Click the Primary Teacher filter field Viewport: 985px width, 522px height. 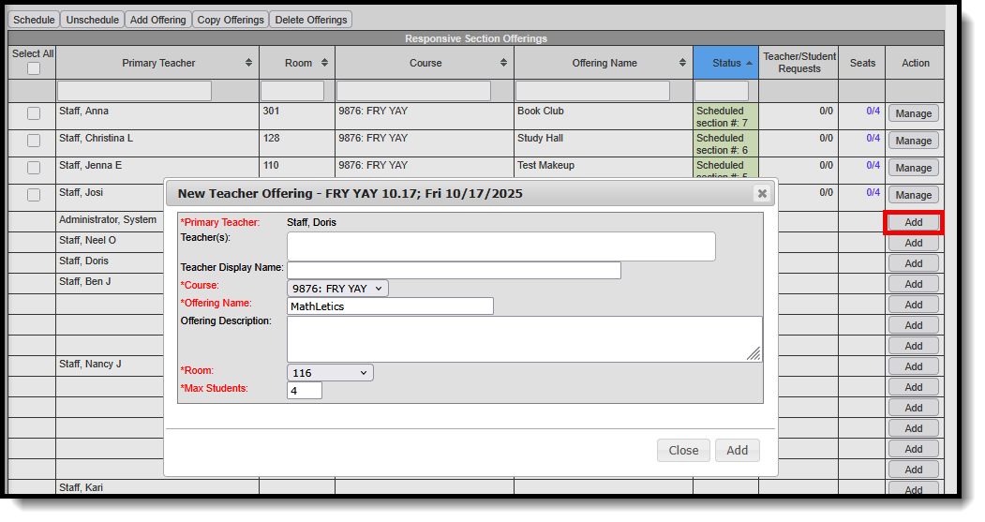point(134,91)
